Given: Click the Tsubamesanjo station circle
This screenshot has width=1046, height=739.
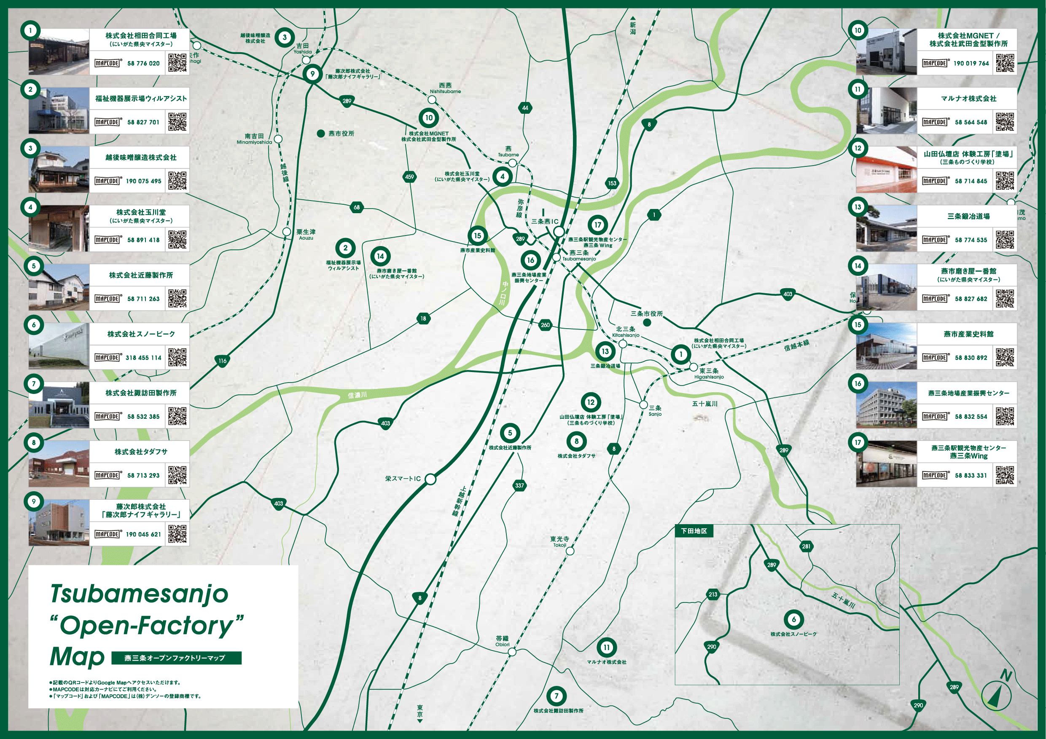Looking at the screenshot, I should pos(556,258).
